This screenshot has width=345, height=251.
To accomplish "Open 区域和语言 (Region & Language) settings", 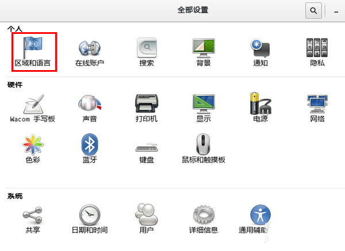I will pos(33,52).
